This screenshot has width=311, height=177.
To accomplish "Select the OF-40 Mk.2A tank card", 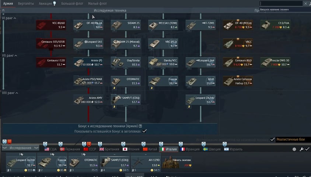I will [x=88, y=25].
